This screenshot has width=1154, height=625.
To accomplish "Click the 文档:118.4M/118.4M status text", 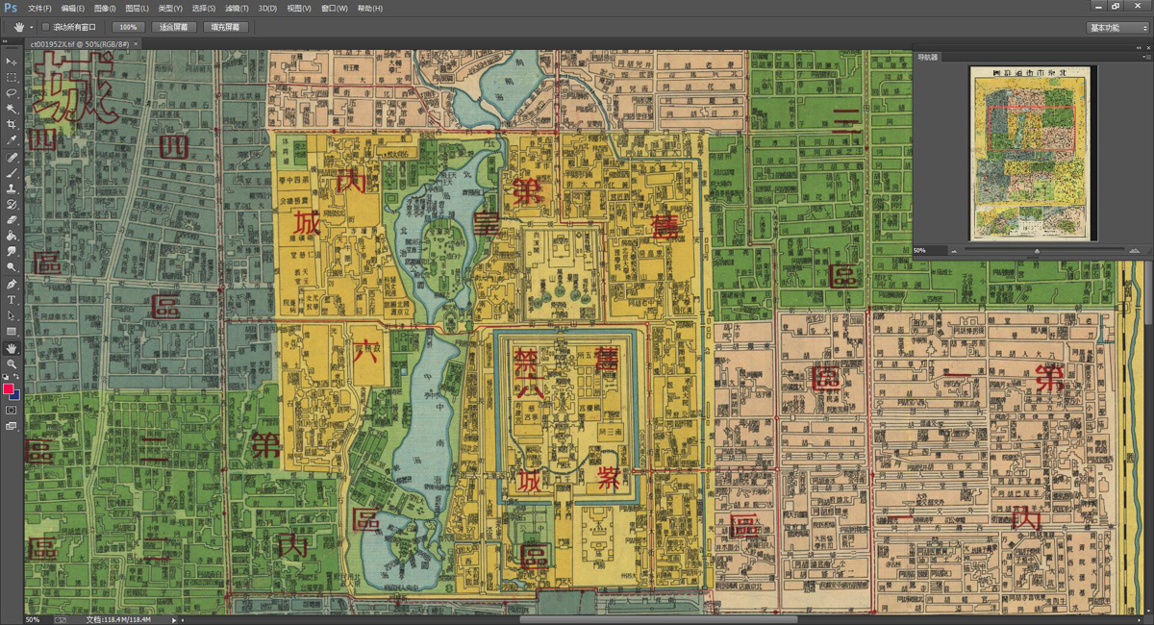I will (x=118, y=620).
